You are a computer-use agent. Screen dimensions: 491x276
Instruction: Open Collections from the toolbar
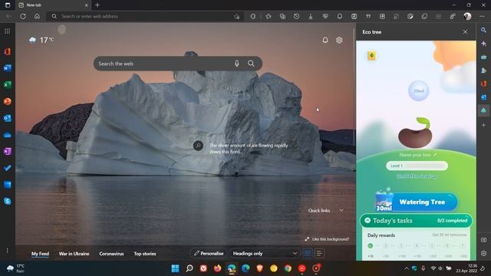click(282, 16)
